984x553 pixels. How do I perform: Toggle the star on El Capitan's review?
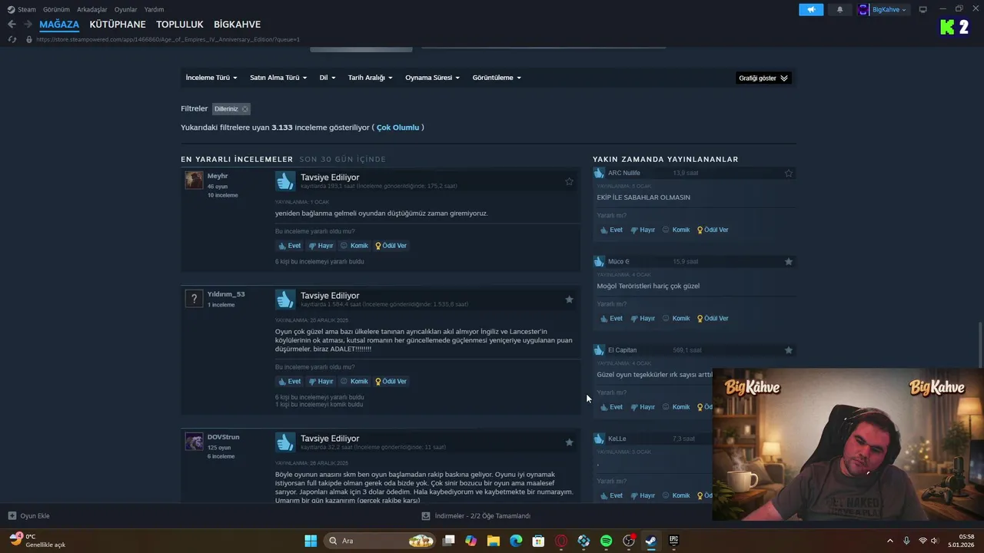pos(788,350)
